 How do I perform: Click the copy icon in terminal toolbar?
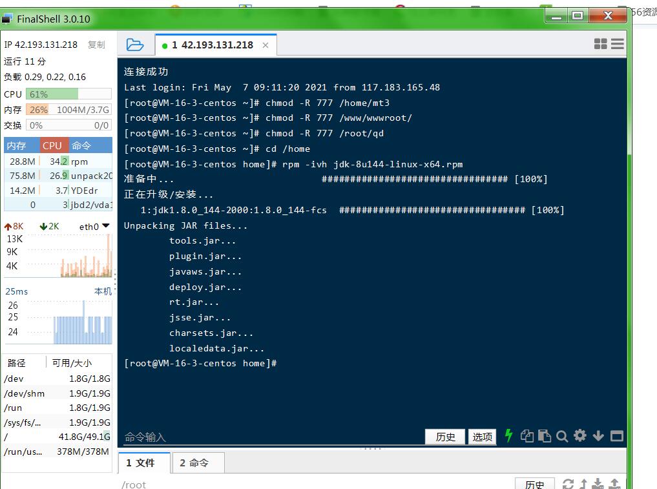coord(527,436)
